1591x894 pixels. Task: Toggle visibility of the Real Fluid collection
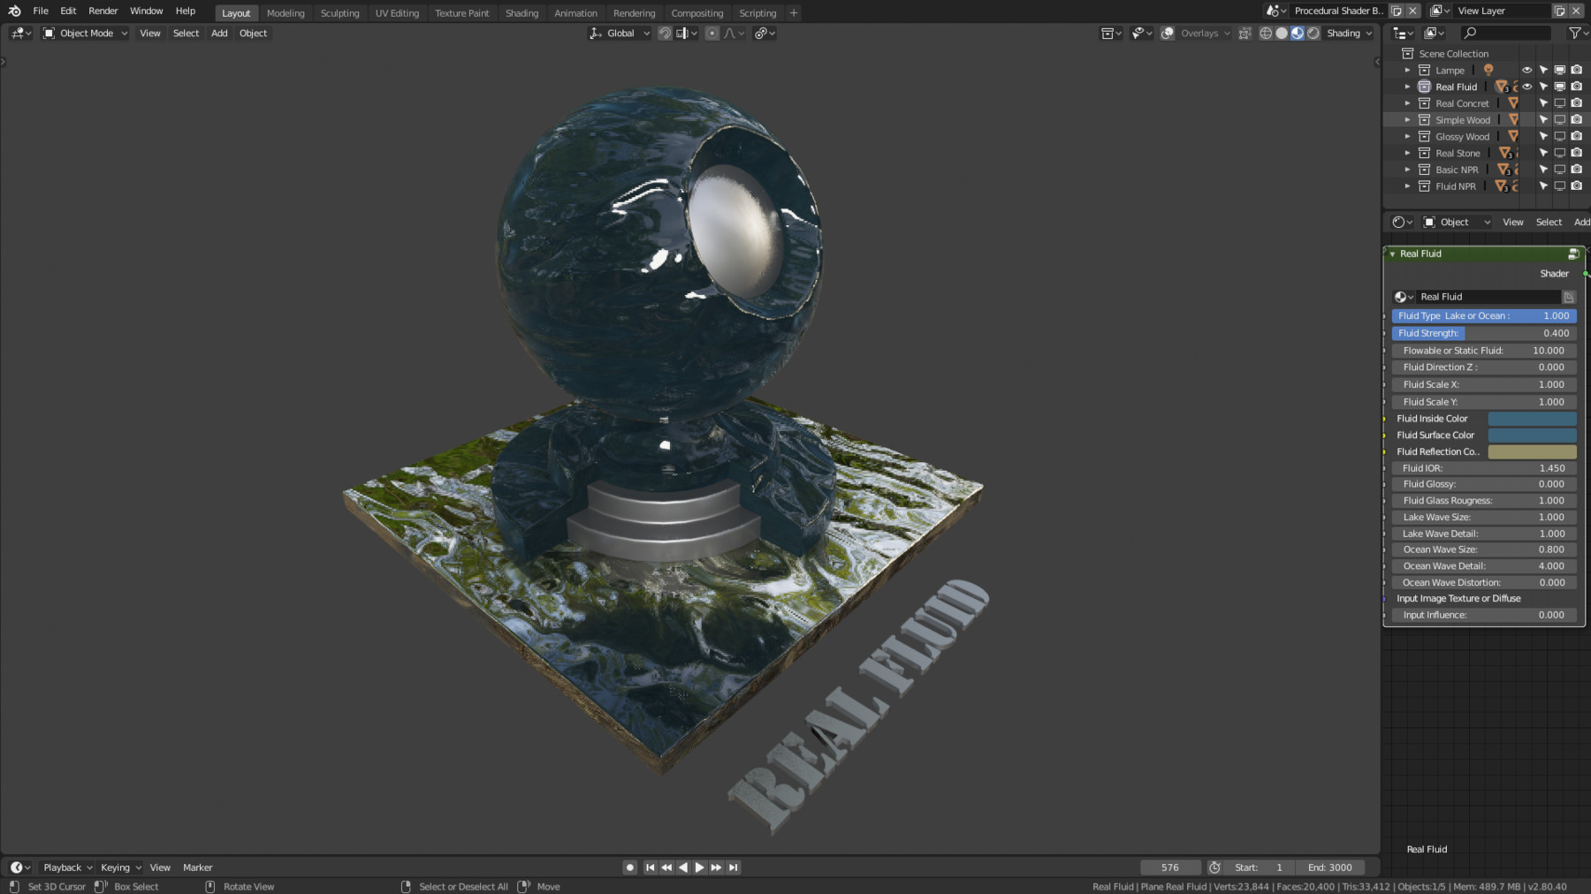(x=1526, y=87)
